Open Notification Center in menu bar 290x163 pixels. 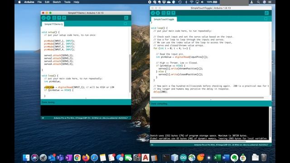pyautogui.click(x=270, y=2)
